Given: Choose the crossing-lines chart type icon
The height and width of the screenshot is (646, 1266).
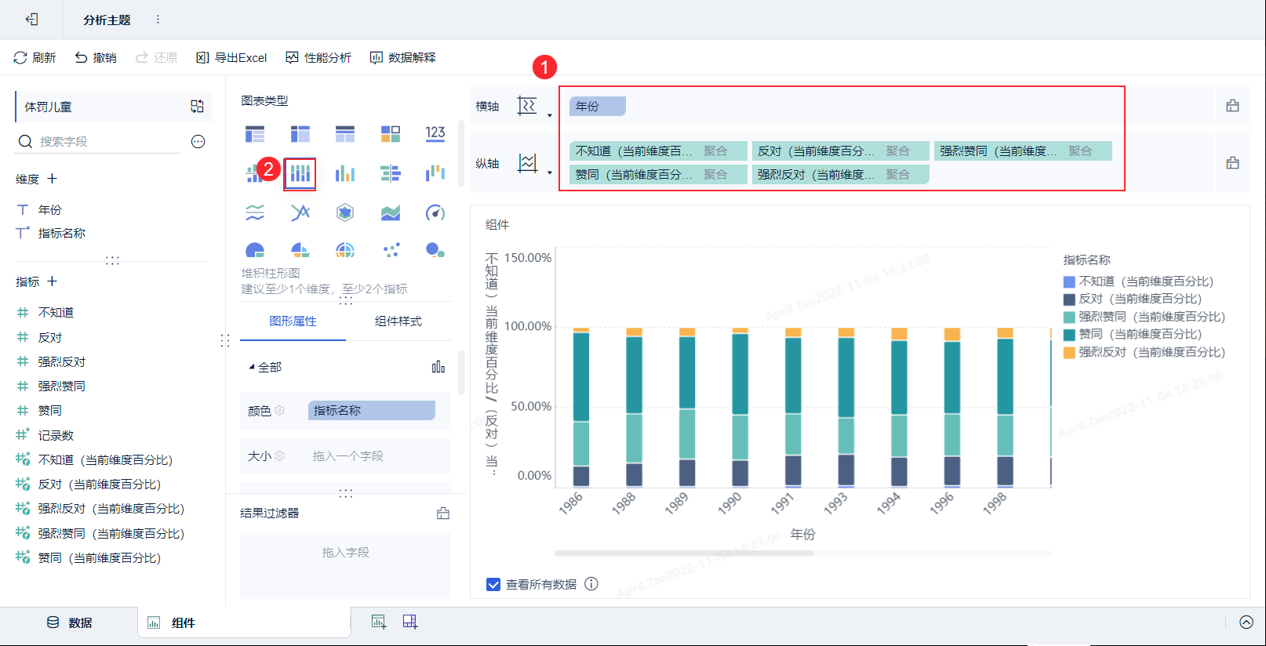Looking at the screenshot, I should point(300,212).
